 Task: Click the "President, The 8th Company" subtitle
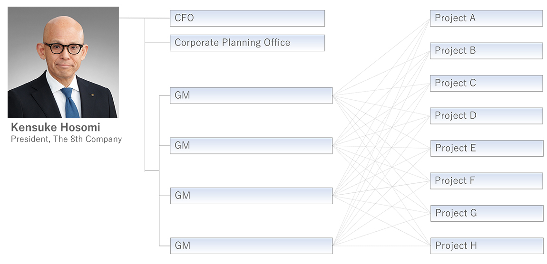[x=66, y=139]
